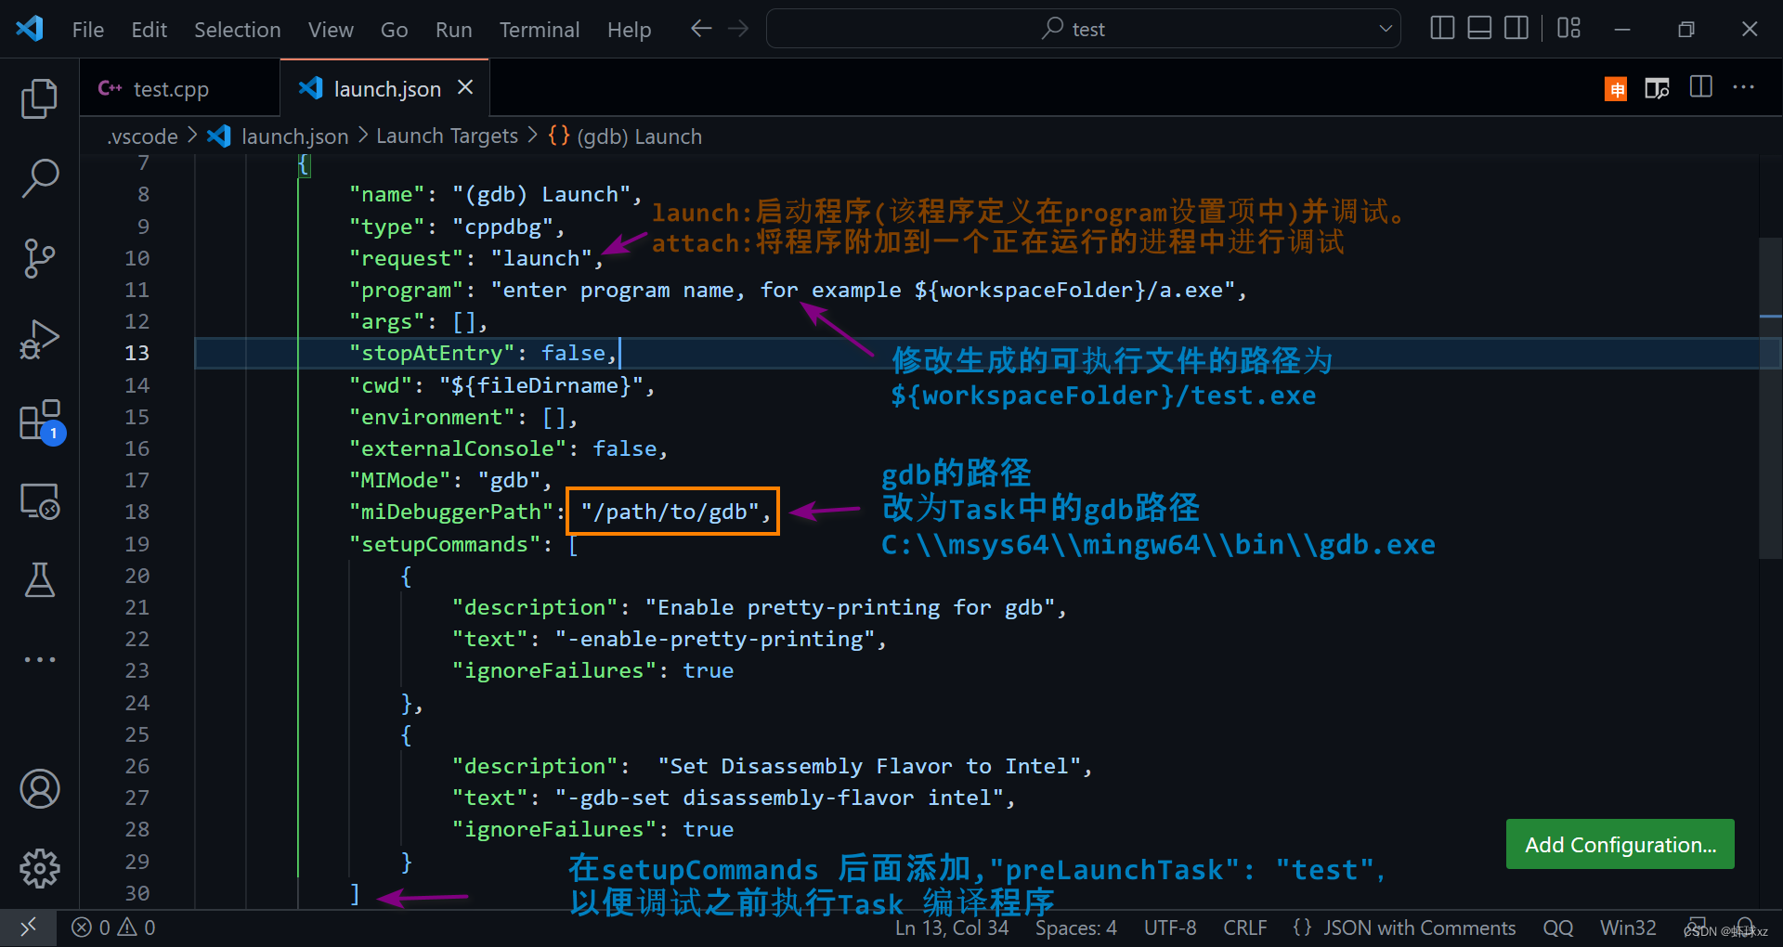Open the File menu
The height and width of the screenshot is (947, 1783).
click(88, 30)
